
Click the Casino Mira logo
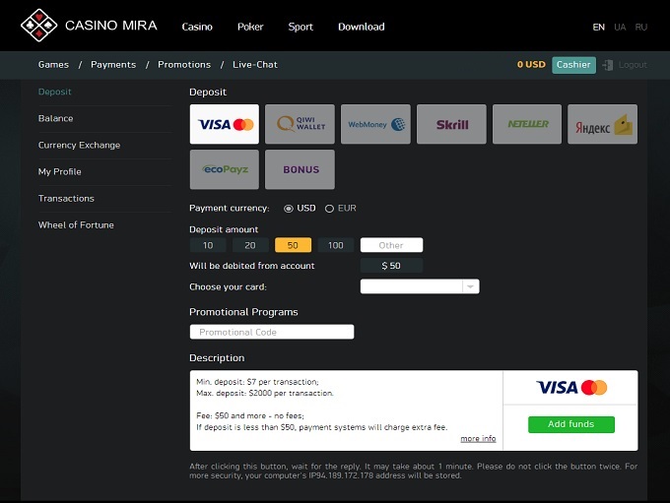click(89, 26)
